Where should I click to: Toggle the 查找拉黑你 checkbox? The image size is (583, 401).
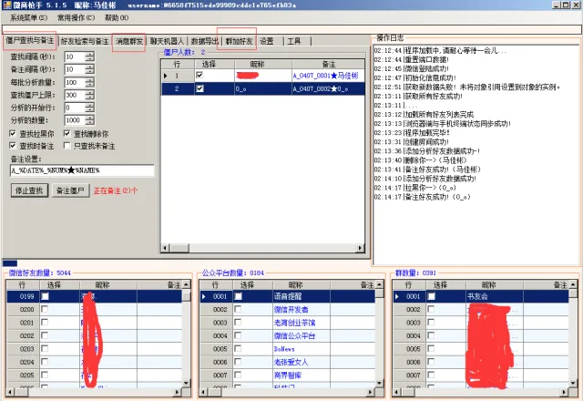(13, 134)
